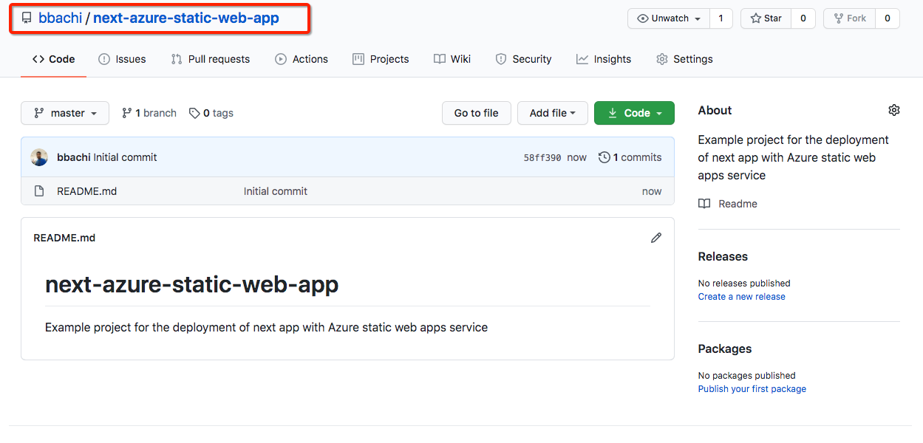View the 0 tags link
The image size is (923, 443).
click(x=211, y=113)
